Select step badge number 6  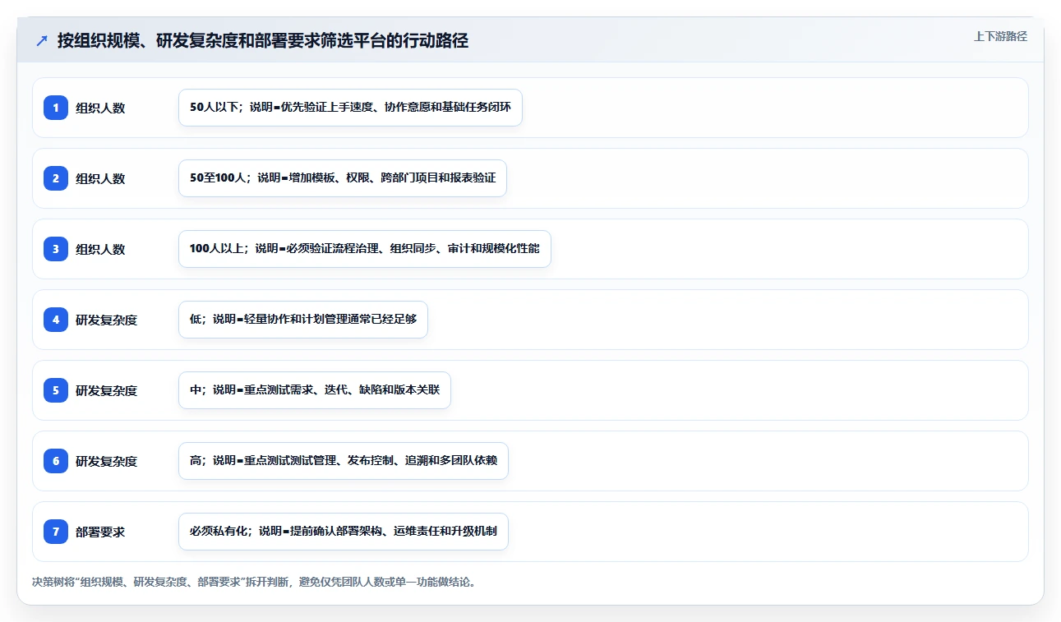(56, 461)
